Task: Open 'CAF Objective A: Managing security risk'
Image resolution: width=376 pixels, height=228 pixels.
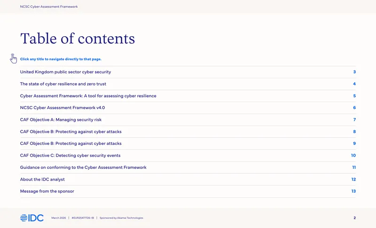Action: click(x=61, y=119)
